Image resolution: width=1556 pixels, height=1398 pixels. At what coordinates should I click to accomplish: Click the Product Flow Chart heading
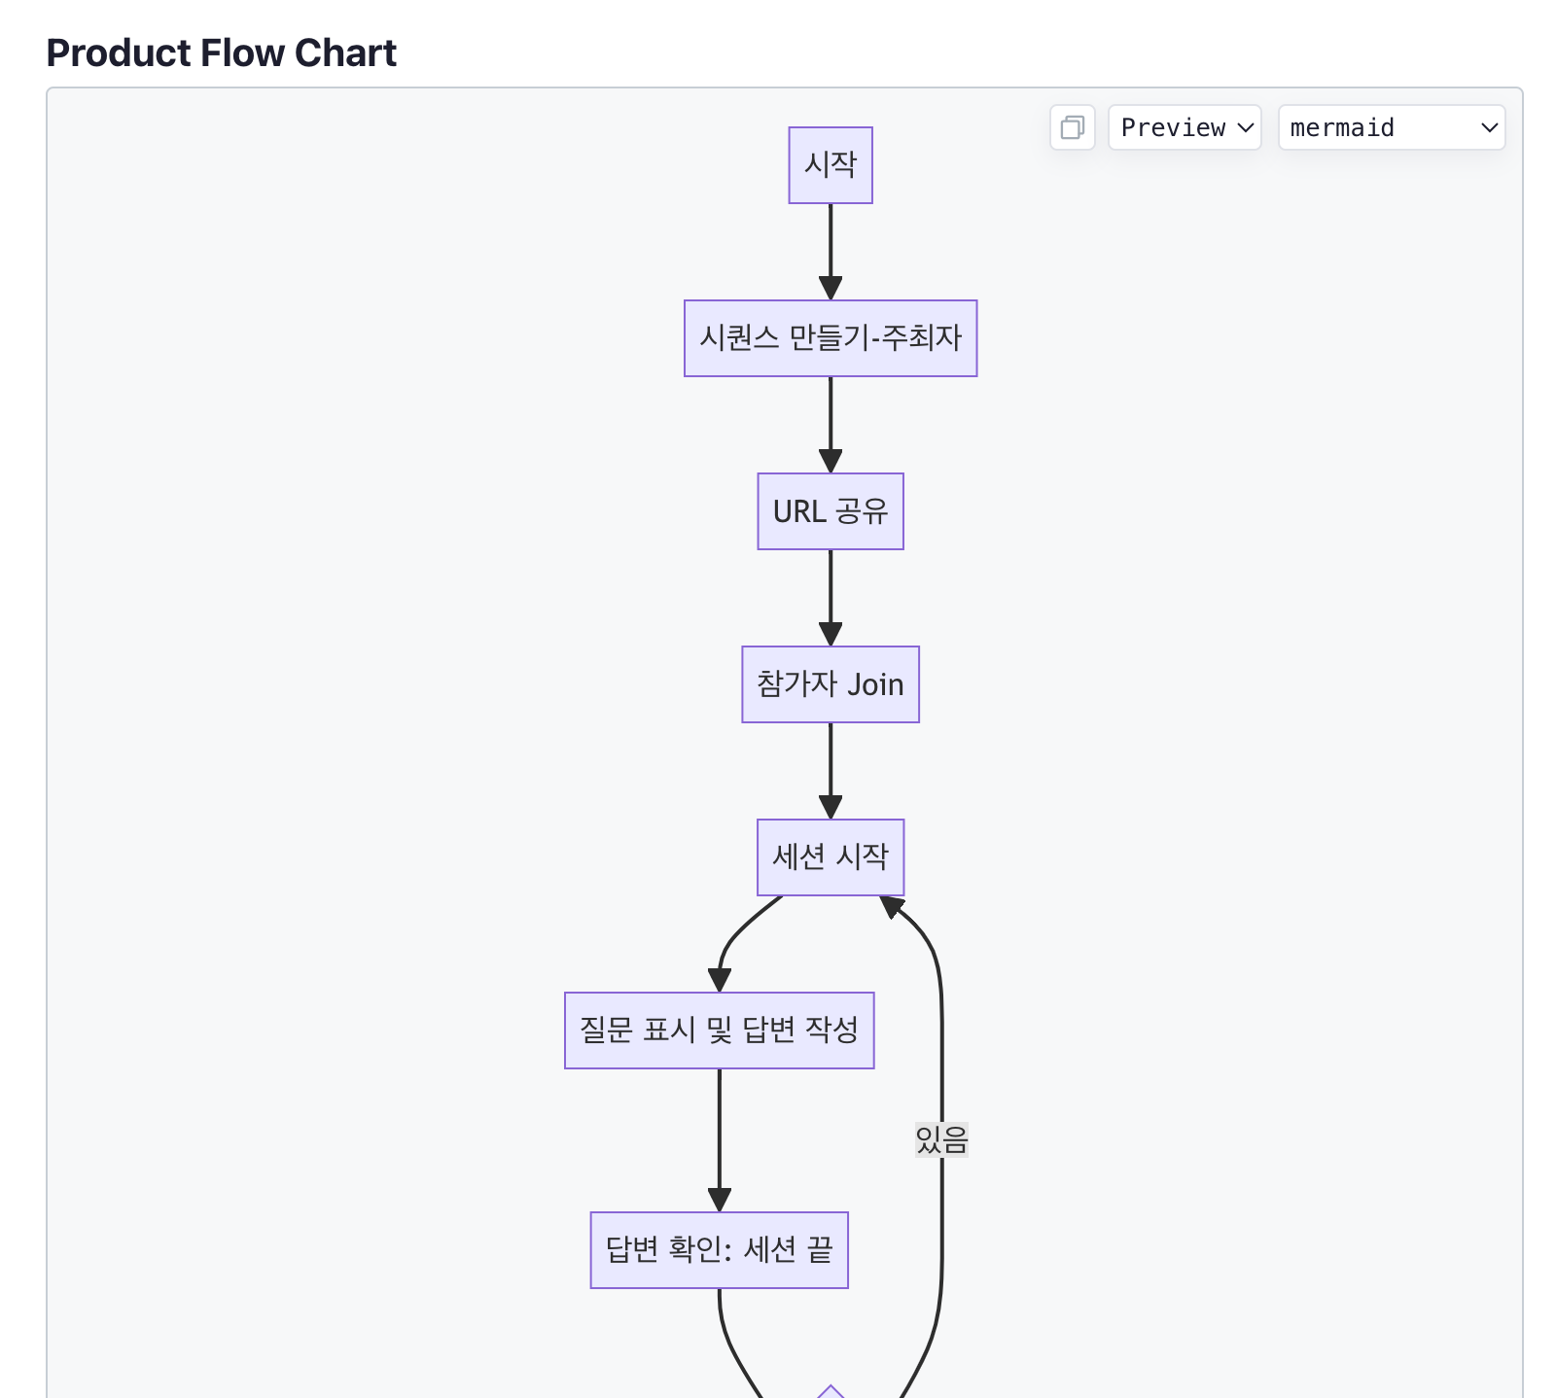(x=222, y=52)
